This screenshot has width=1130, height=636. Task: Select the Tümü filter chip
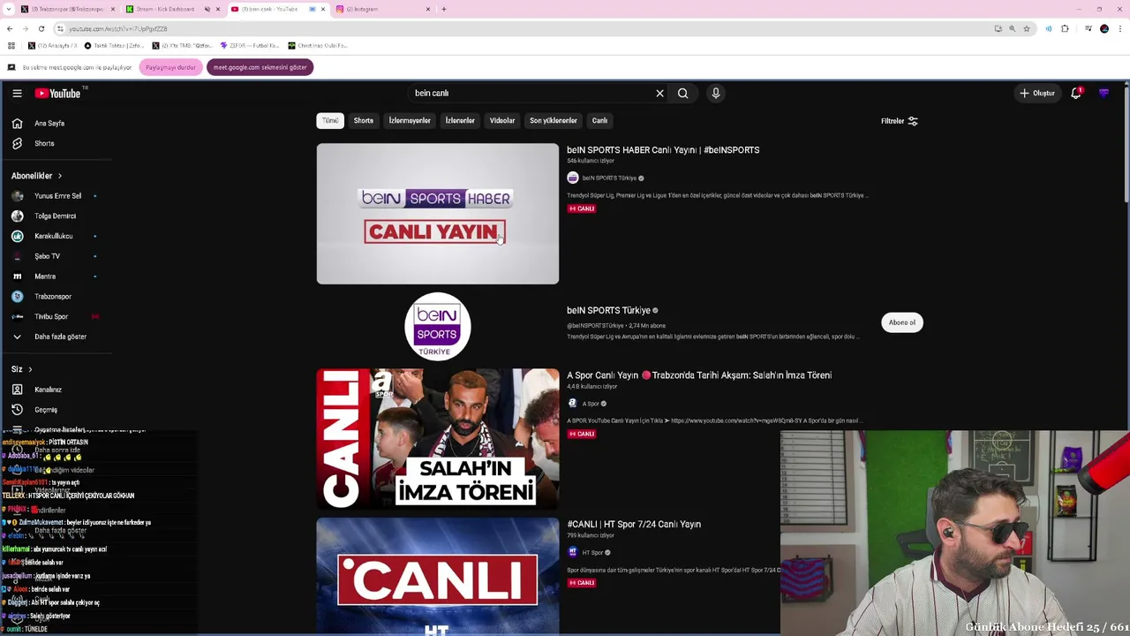pyautogui.click(x=330, y=121)
